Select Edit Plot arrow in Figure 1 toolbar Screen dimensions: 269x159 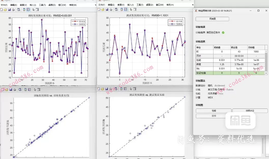(x=33, y=10)
